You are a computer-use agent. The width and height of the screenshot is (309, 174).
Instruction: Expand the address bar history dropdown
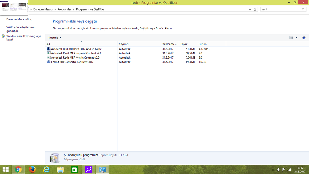[250, 9]
